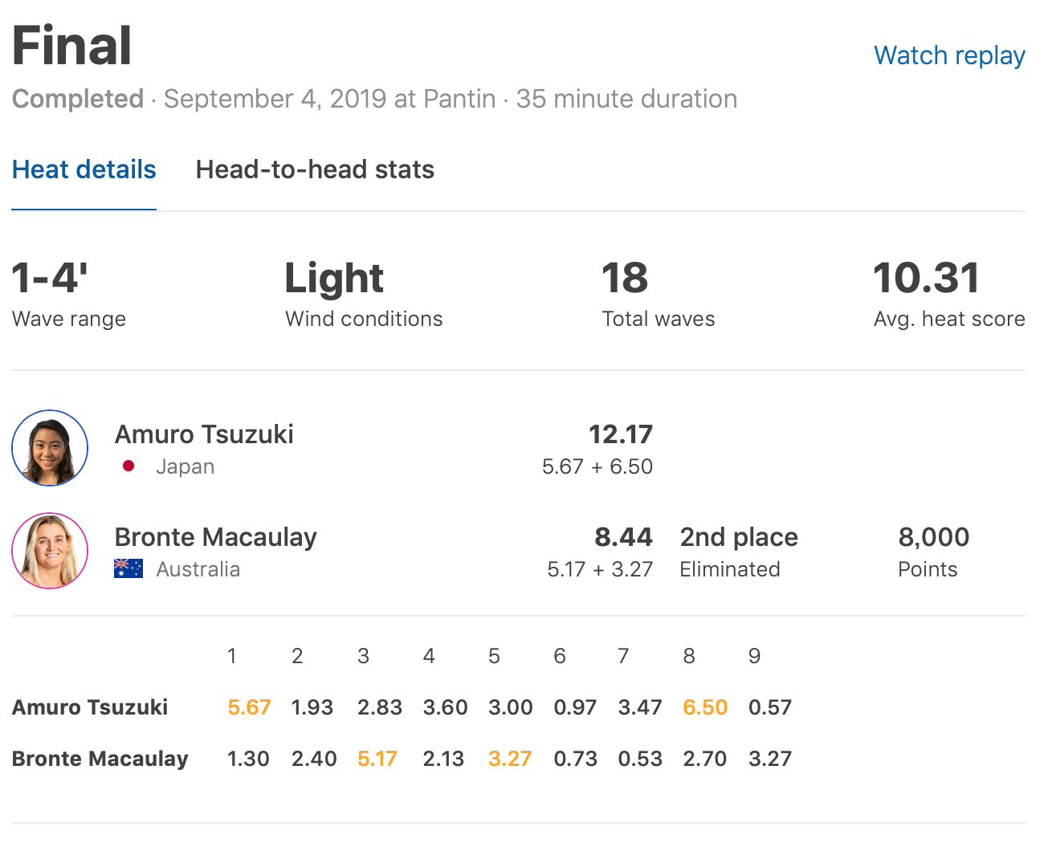
Task: Click Macaulay's highlighted 5.17 wave score
Action: pos(377,759)
